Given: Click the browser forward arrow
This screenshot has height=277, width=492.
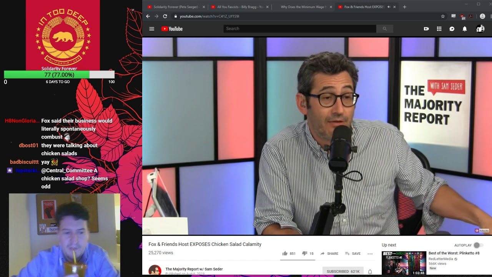Looking at the screenshot, I should pyautogui.click(x=156, y=16).
